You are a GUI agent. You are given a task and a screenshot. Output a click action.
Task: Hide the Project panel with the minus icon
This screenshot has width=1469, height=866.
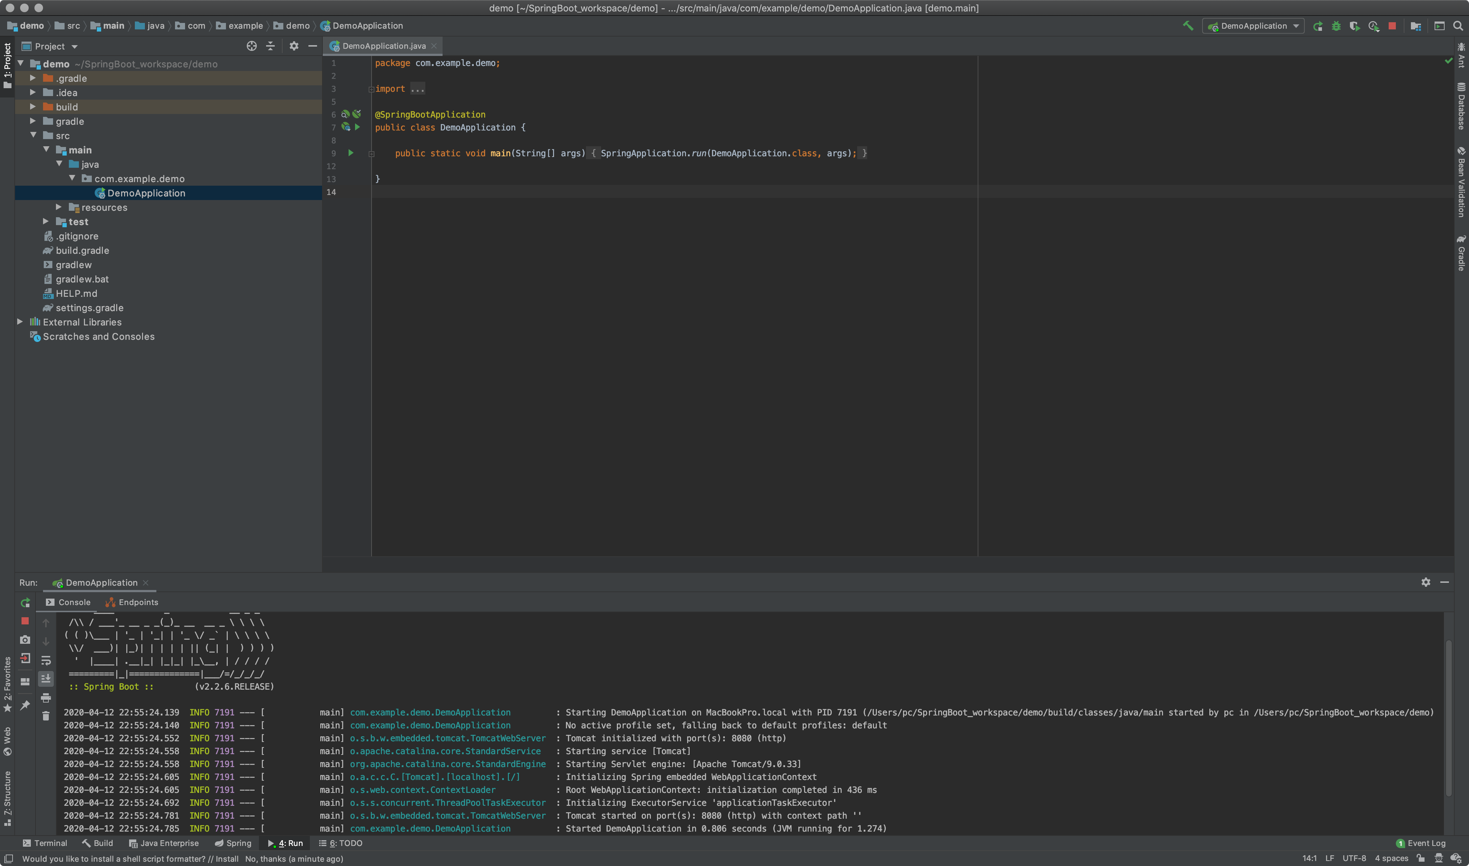coord(312,46)
